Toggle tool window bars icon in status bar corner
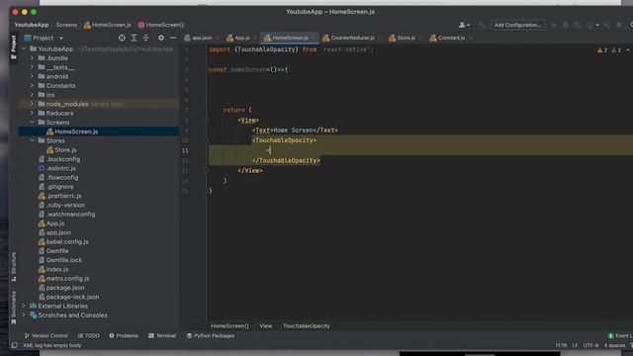 [x=15, y=345]
